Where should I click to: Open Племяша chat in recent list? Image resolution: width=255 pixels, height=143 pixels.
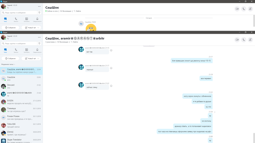point(21,110)
